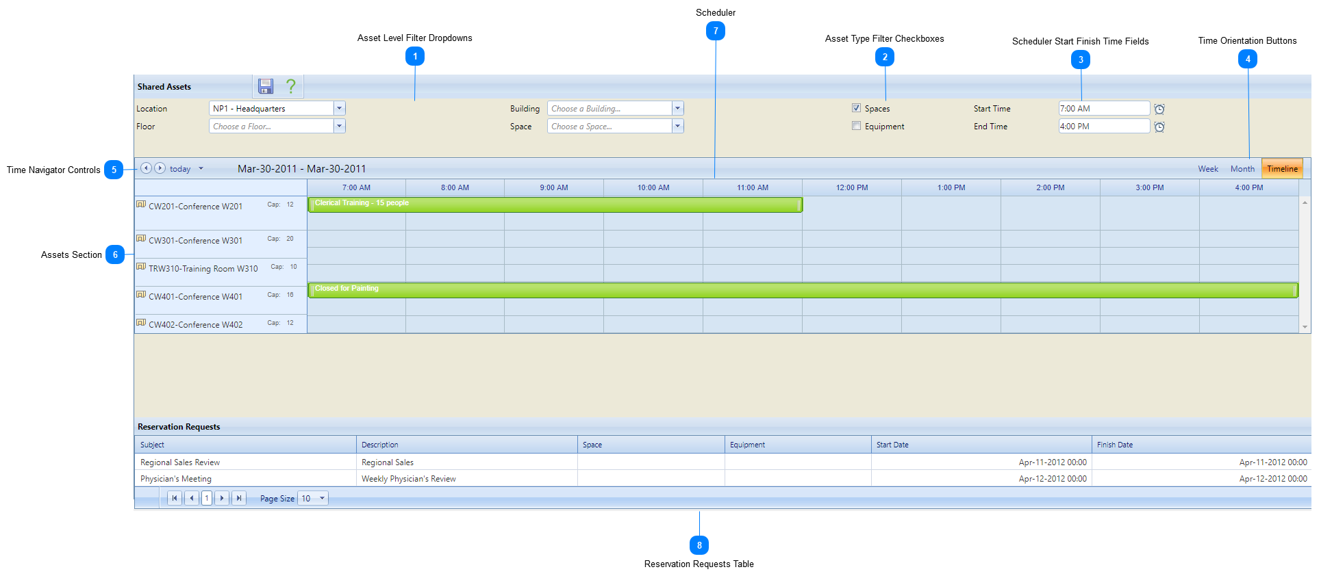This screenshot has width=1319, height=576.
Task: Sort by Description column header
Action: point(467,445)
